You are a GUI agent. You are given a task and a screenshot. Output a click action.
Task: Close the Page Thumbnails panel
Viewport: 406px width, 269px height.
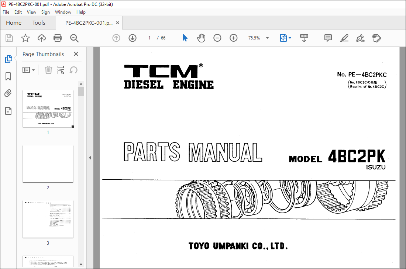coord(76,54)
